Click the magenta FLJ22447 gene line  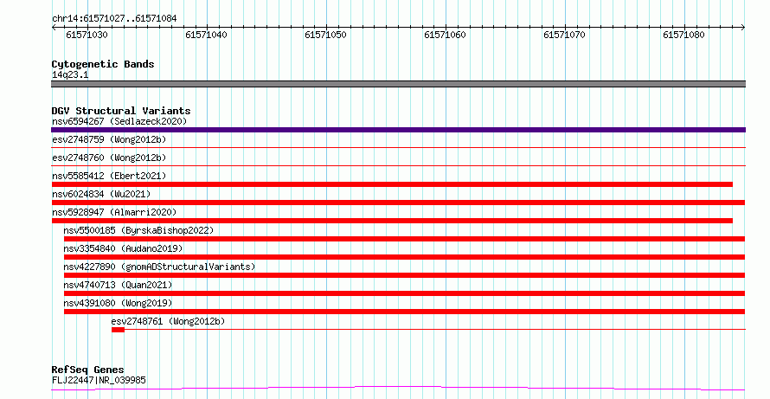pos(398,389)
